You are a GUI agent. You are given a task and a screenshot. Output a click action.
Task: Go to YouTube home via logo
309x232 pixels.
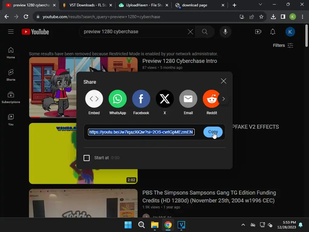35,32
